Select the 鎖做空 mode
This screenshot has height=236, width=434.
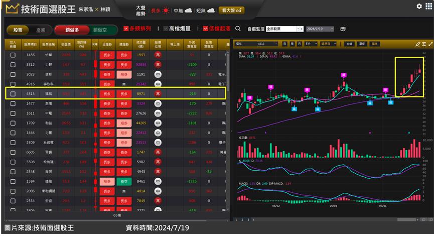pyautogui.click(x=100, y=30)
